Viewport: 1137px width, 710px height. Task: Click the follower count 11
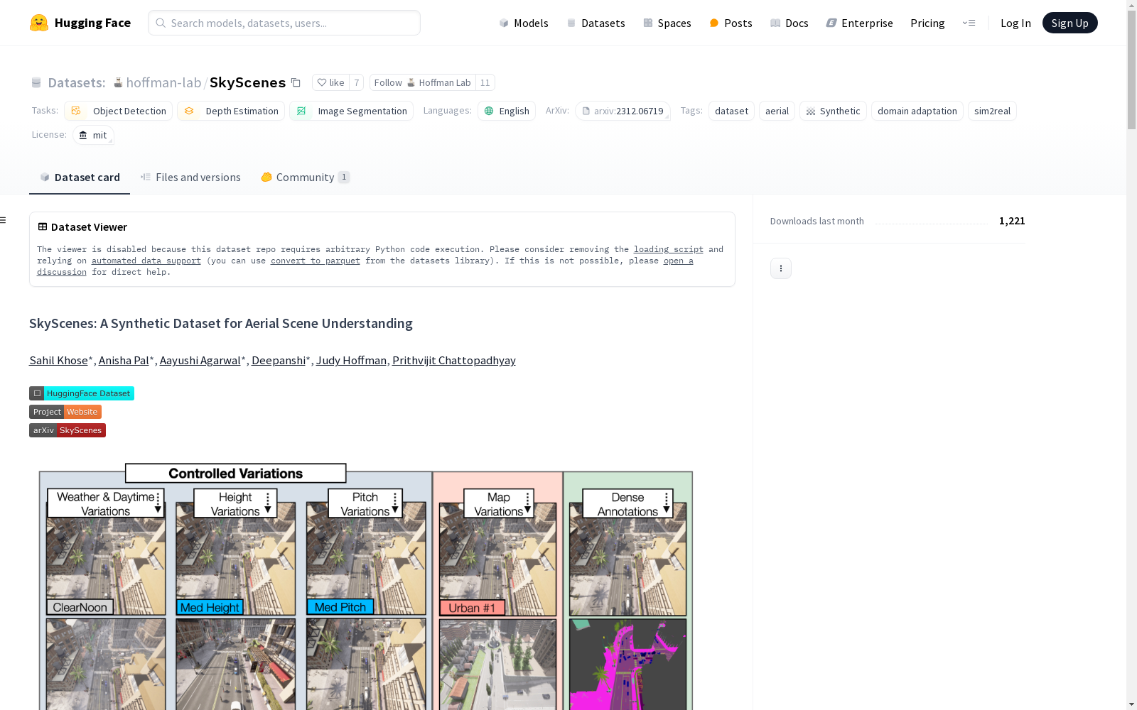point(485,82)
